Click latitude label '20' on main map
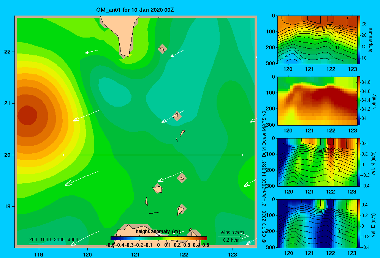This screenshot has width=380, height=258. [x=8, y=155]
